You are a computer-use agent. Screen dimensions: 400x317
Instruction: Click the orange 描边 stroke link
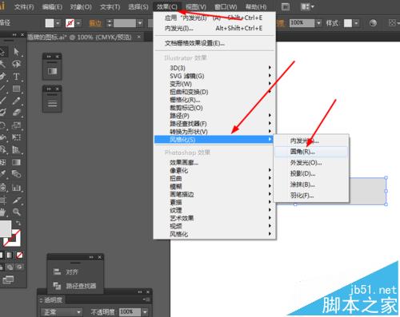95,23
